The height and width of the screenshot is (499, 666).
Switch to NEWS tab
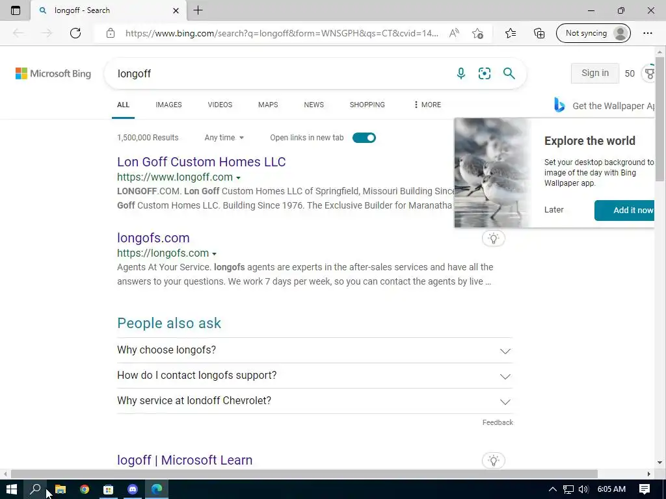pyautogui.click(x=314, y=105)
